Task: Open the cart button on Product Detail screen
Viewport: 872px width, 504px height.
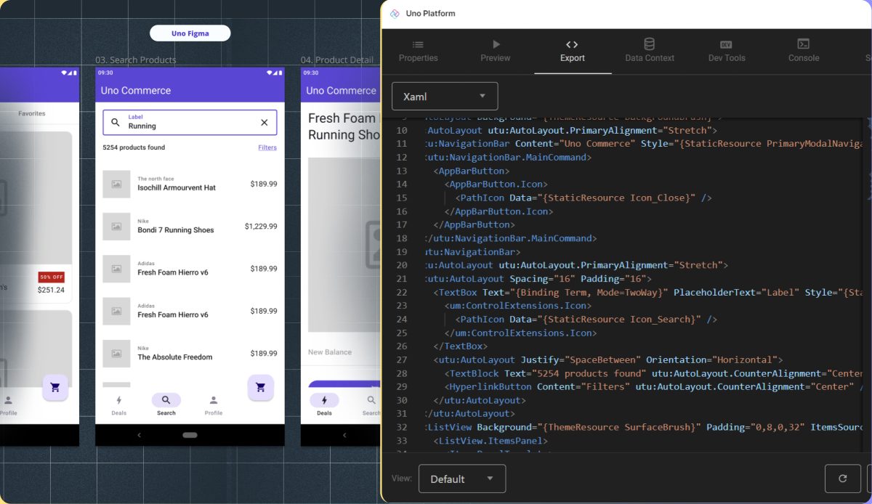Action: [x=260, y=388]
